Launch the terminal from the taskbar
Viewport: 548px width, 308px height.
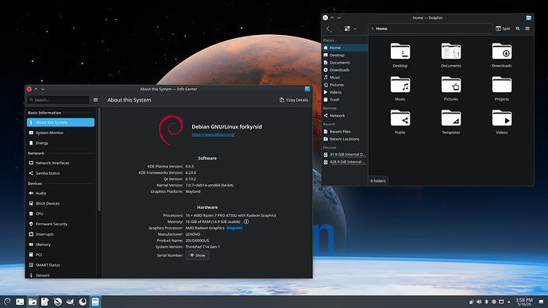pyautogui.click(x=20, y=302)
